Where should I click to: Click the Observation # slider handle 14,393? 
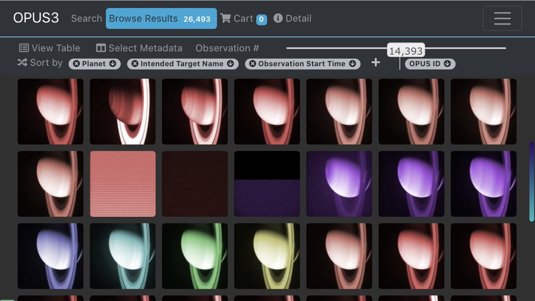[x=405, y=51]
